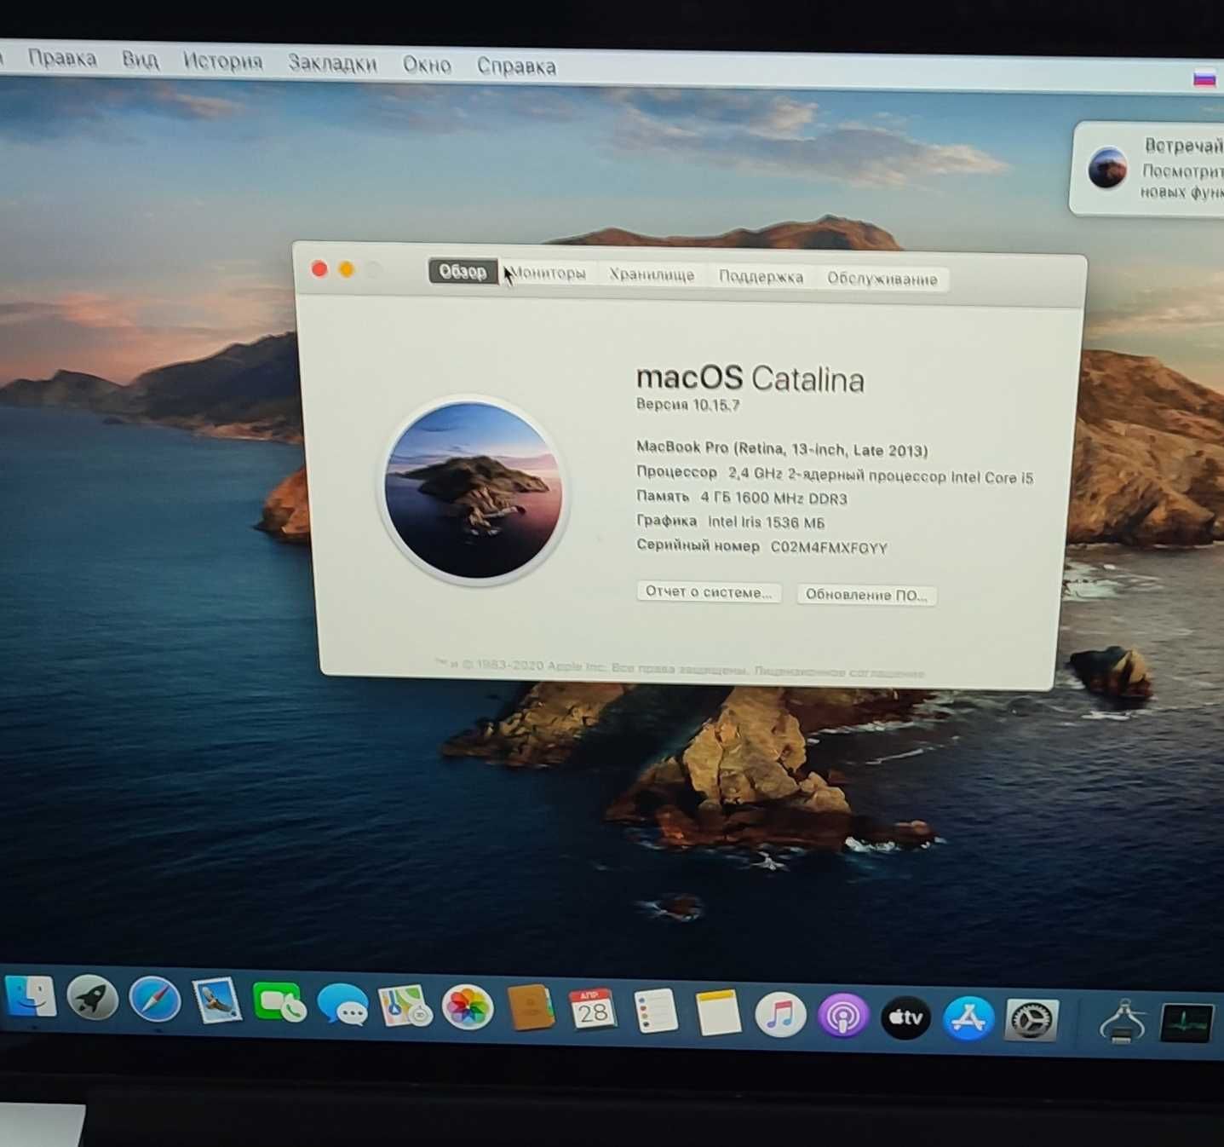The width and height of the screenshot is (1224, 1147).
Task: Open the Лицензионное соглашение link
Action: [839, 672]
